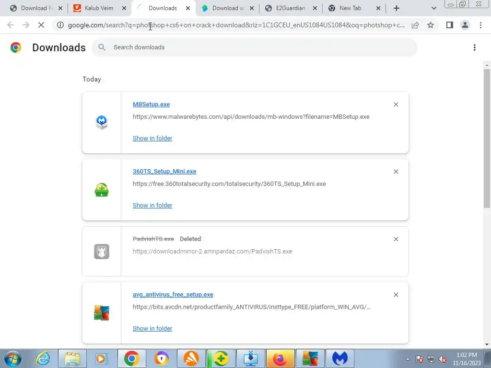The width and height of the screenshot is (491, 368).
Task: View site information icon in address bar
Action: coord(60,25)
